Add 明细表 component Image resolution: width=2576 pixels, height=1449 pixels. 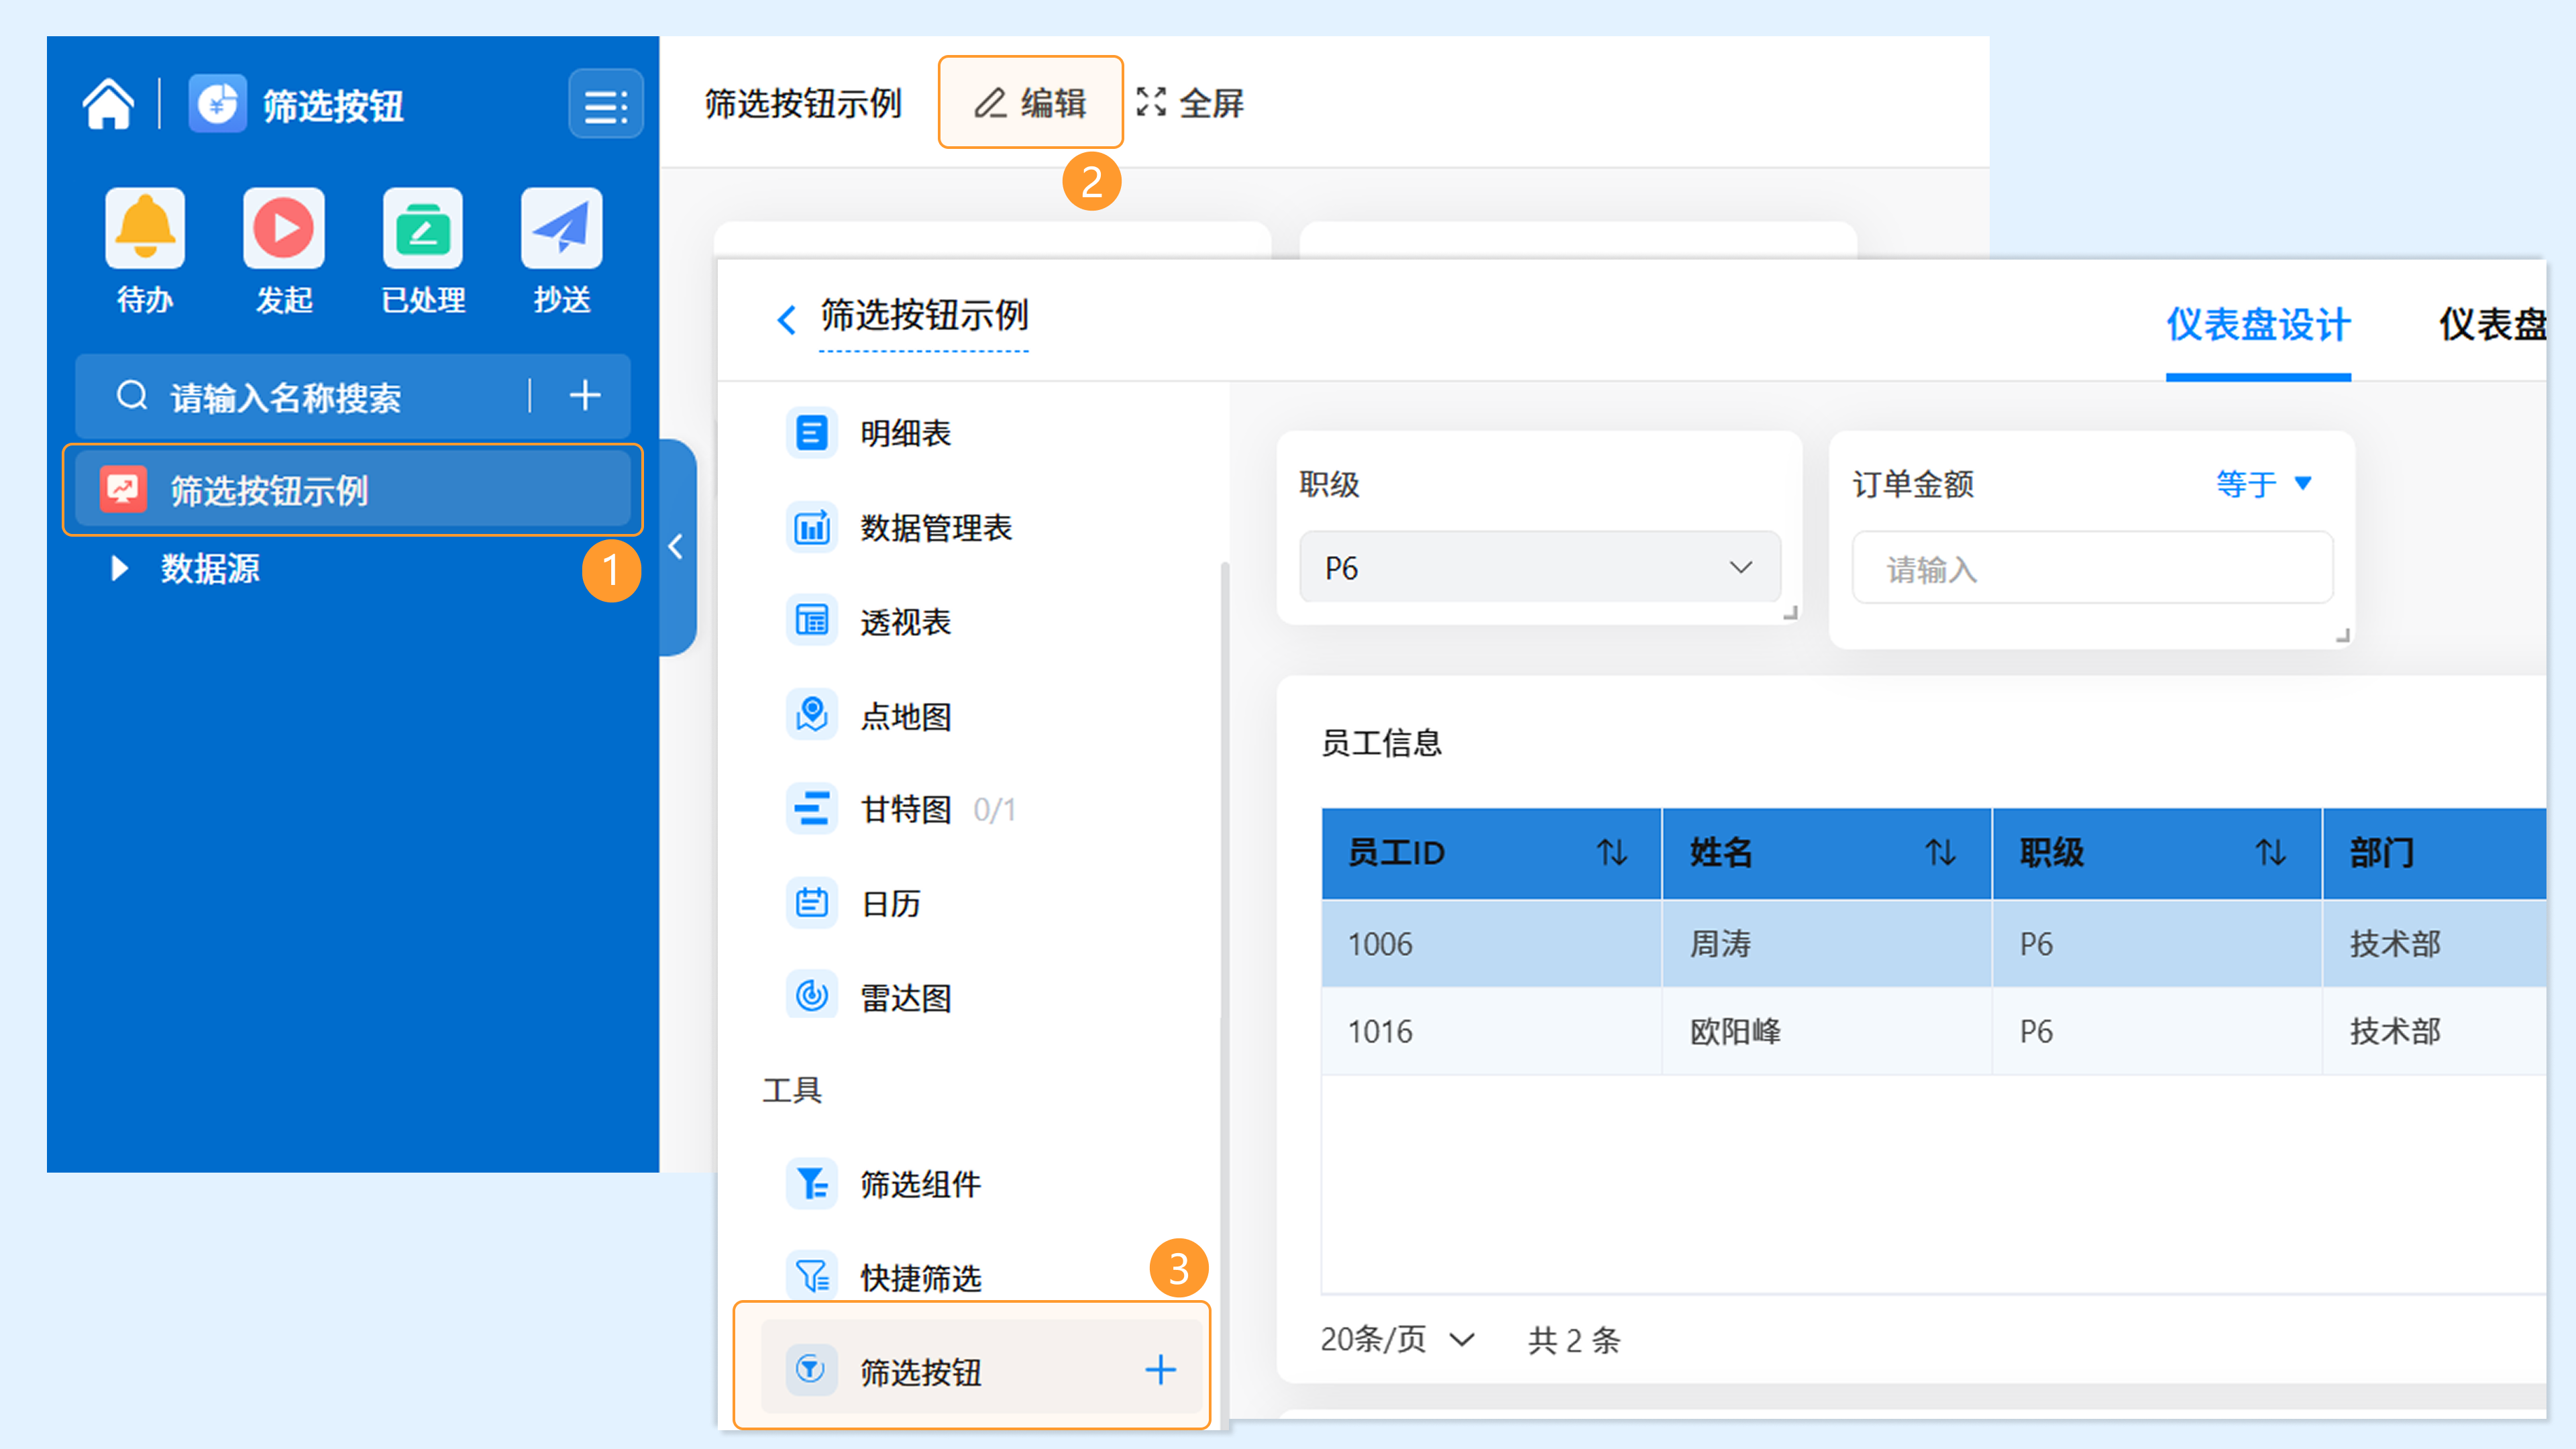click(868, 433)
